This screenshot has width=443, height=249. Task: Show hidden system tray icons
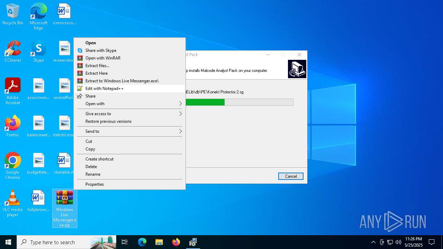(373, 242)
